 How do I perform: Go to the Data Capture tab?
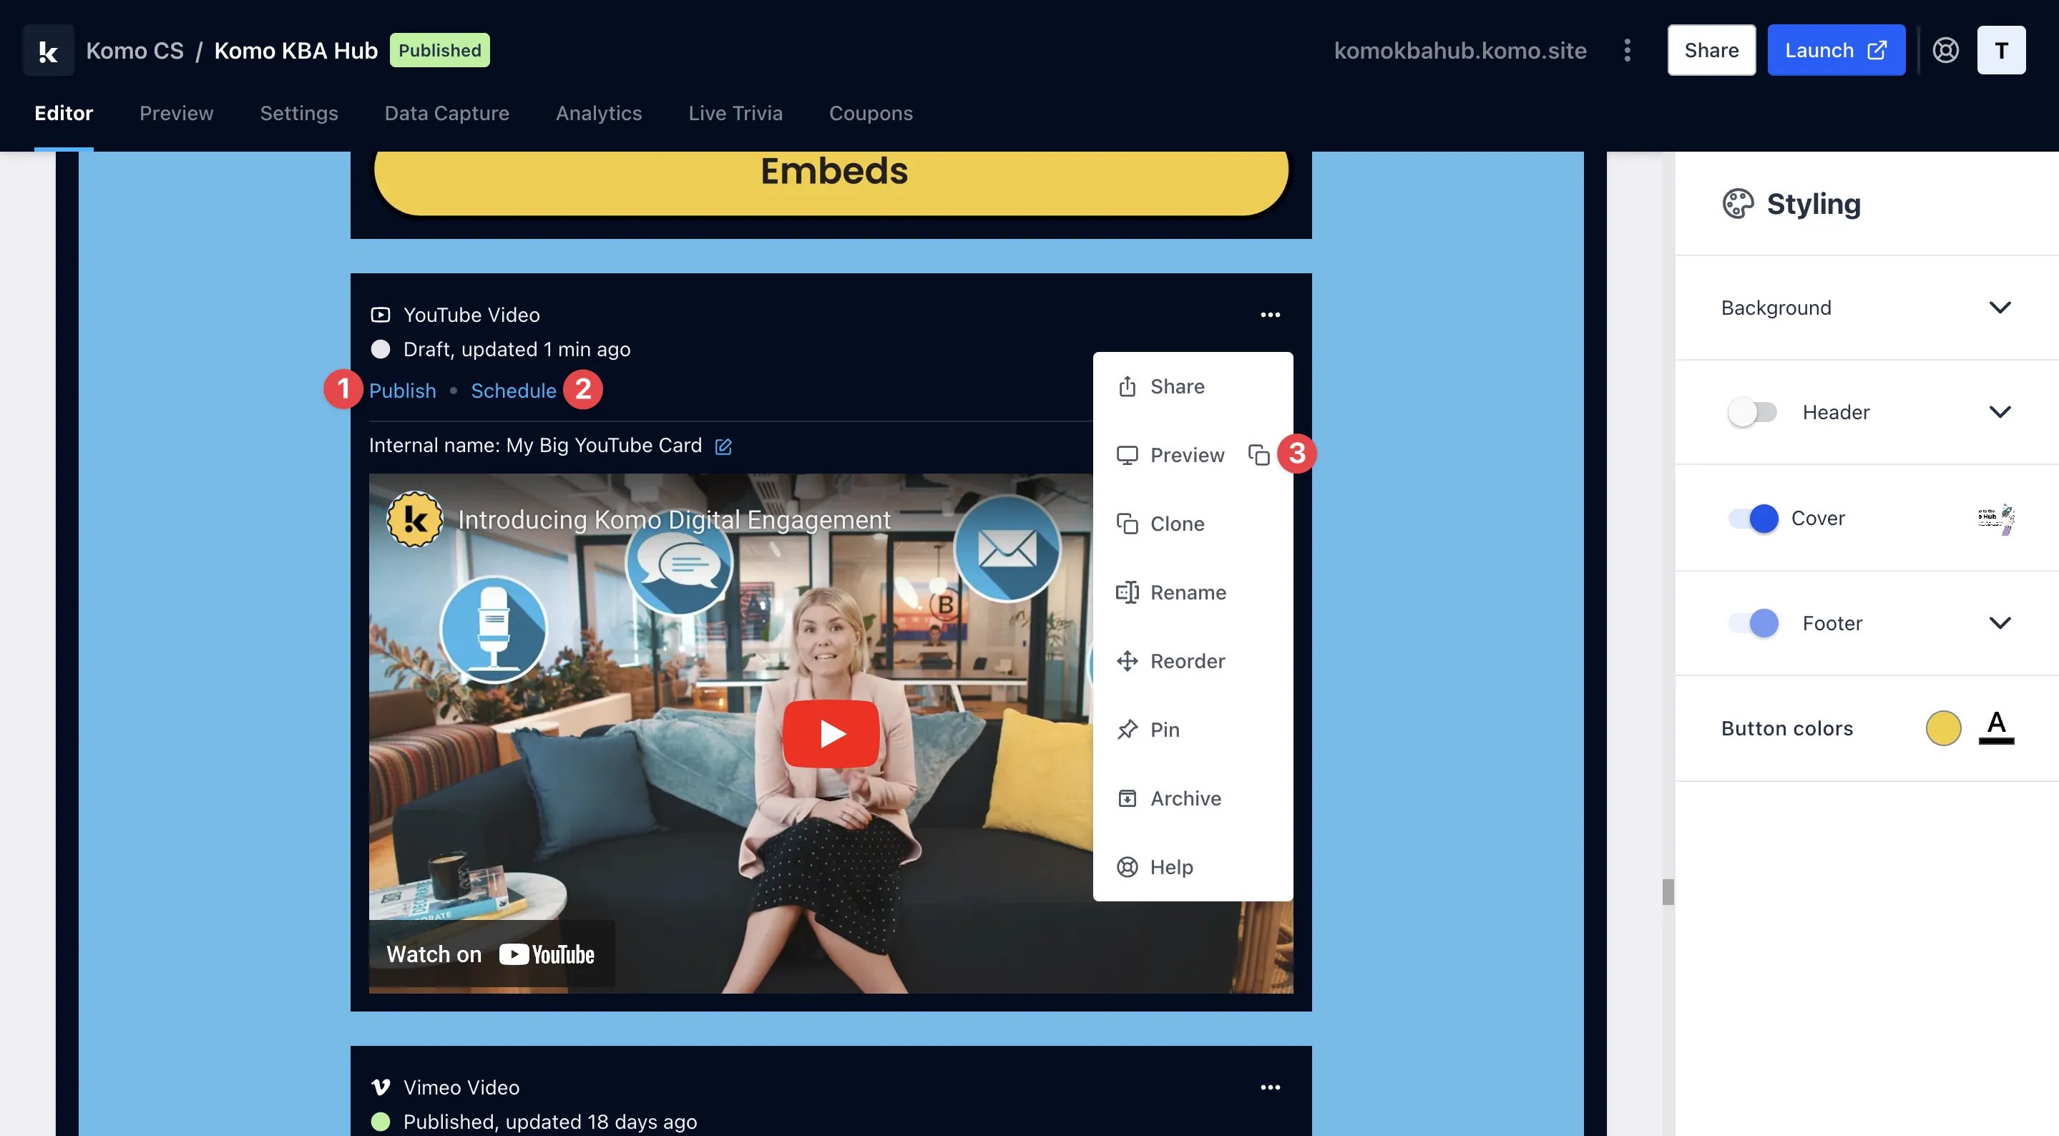pos(447,114)
